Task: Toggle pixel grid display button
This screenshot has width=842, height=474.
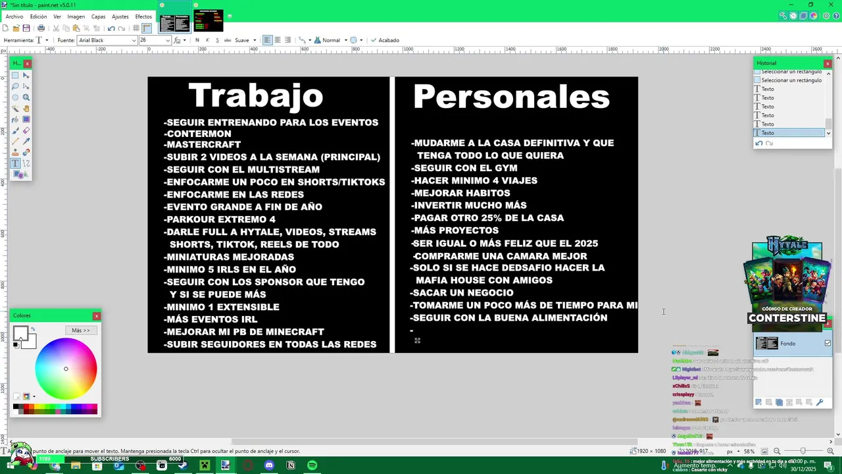Action: coord(136,28)
